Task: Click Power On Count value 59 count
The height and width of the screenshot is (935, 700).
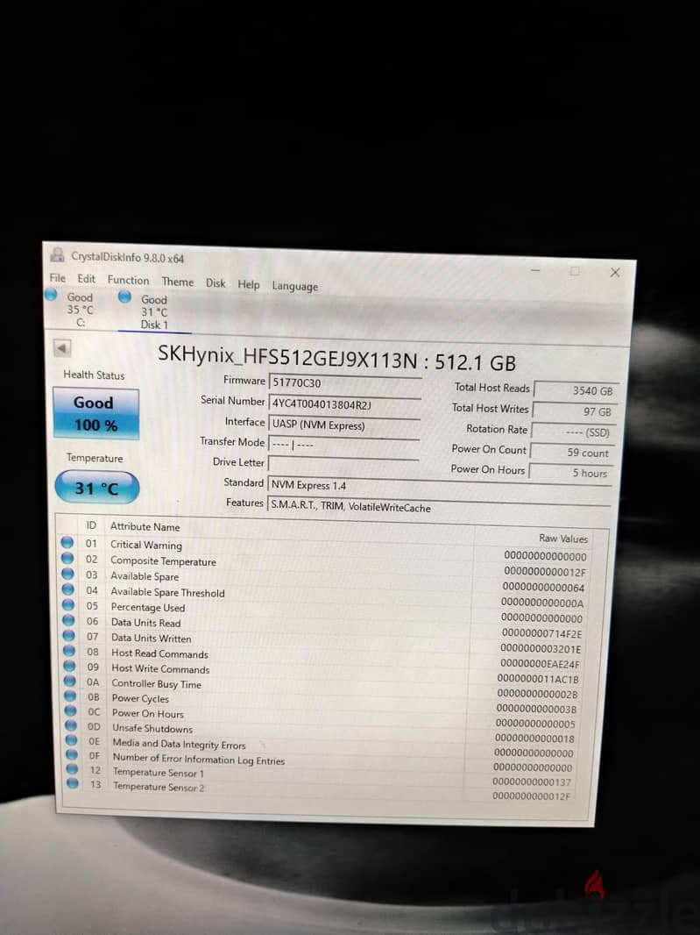Action: point(571,453)
